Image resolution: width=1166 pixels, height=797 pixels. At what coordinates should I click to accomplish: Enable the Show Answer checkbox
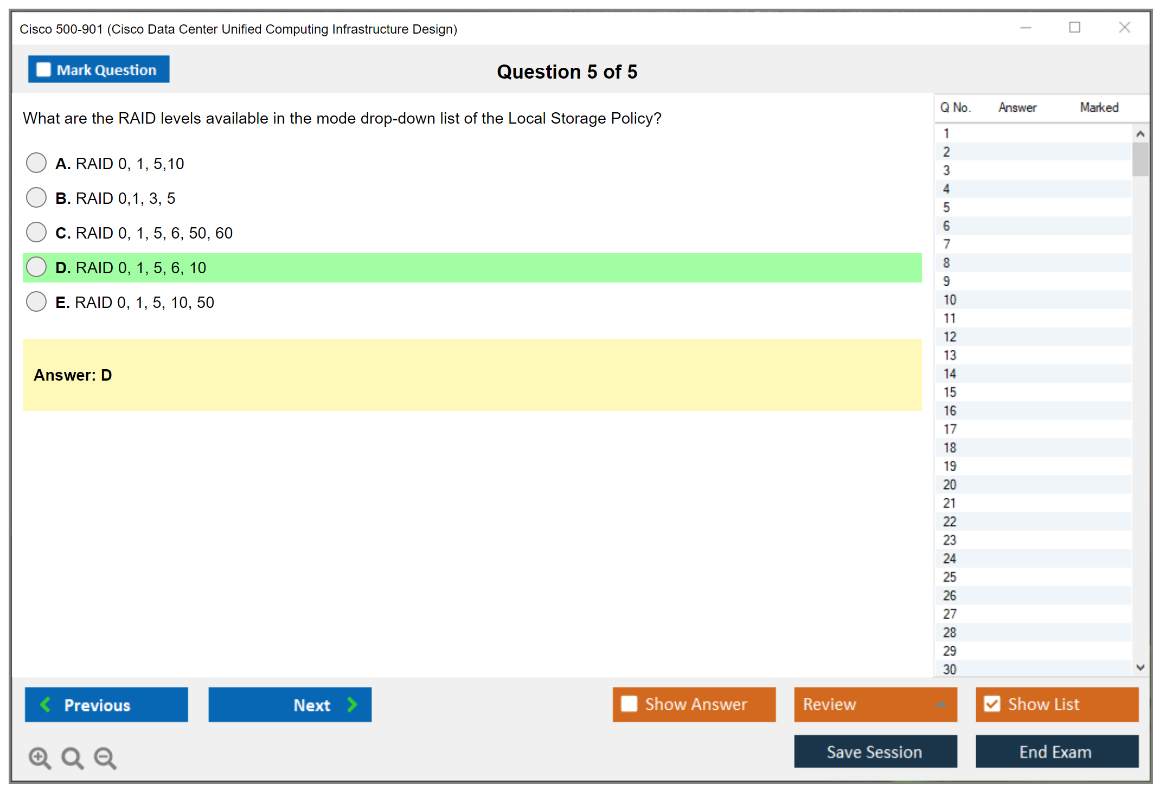coord(629,704)
